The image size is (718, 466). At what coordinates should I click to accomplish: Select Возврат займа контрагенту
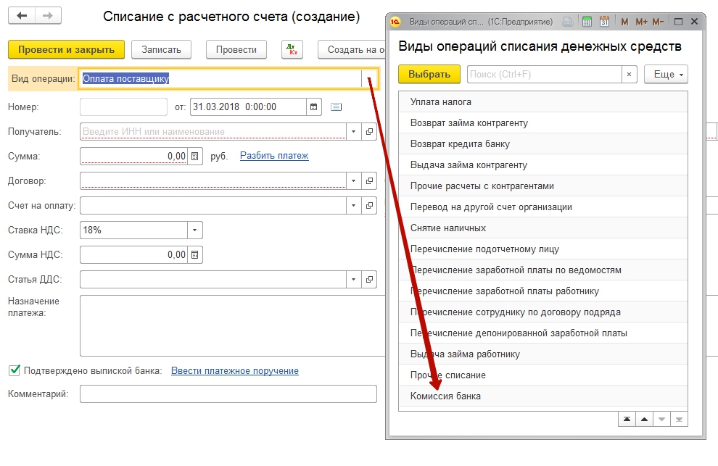tap(543, 122)
